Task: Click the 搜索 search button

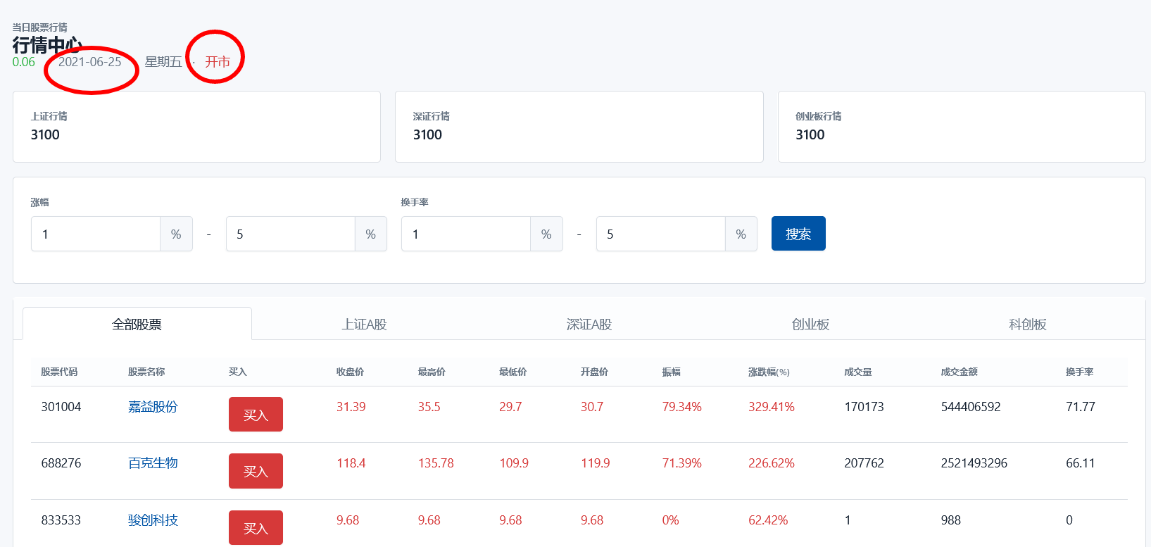Action: click(798, 234)
